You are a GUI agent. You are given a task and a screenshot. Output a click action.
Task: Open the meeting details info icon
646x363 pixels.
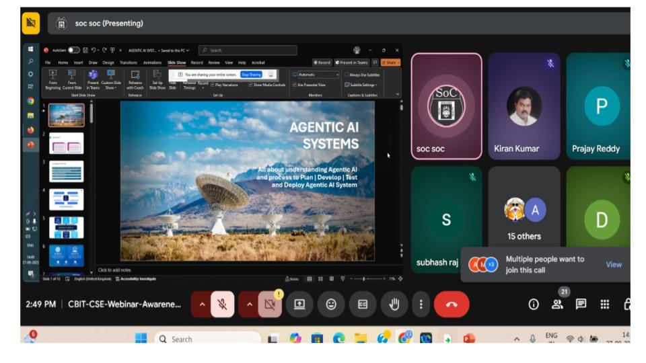click(534, 305)
